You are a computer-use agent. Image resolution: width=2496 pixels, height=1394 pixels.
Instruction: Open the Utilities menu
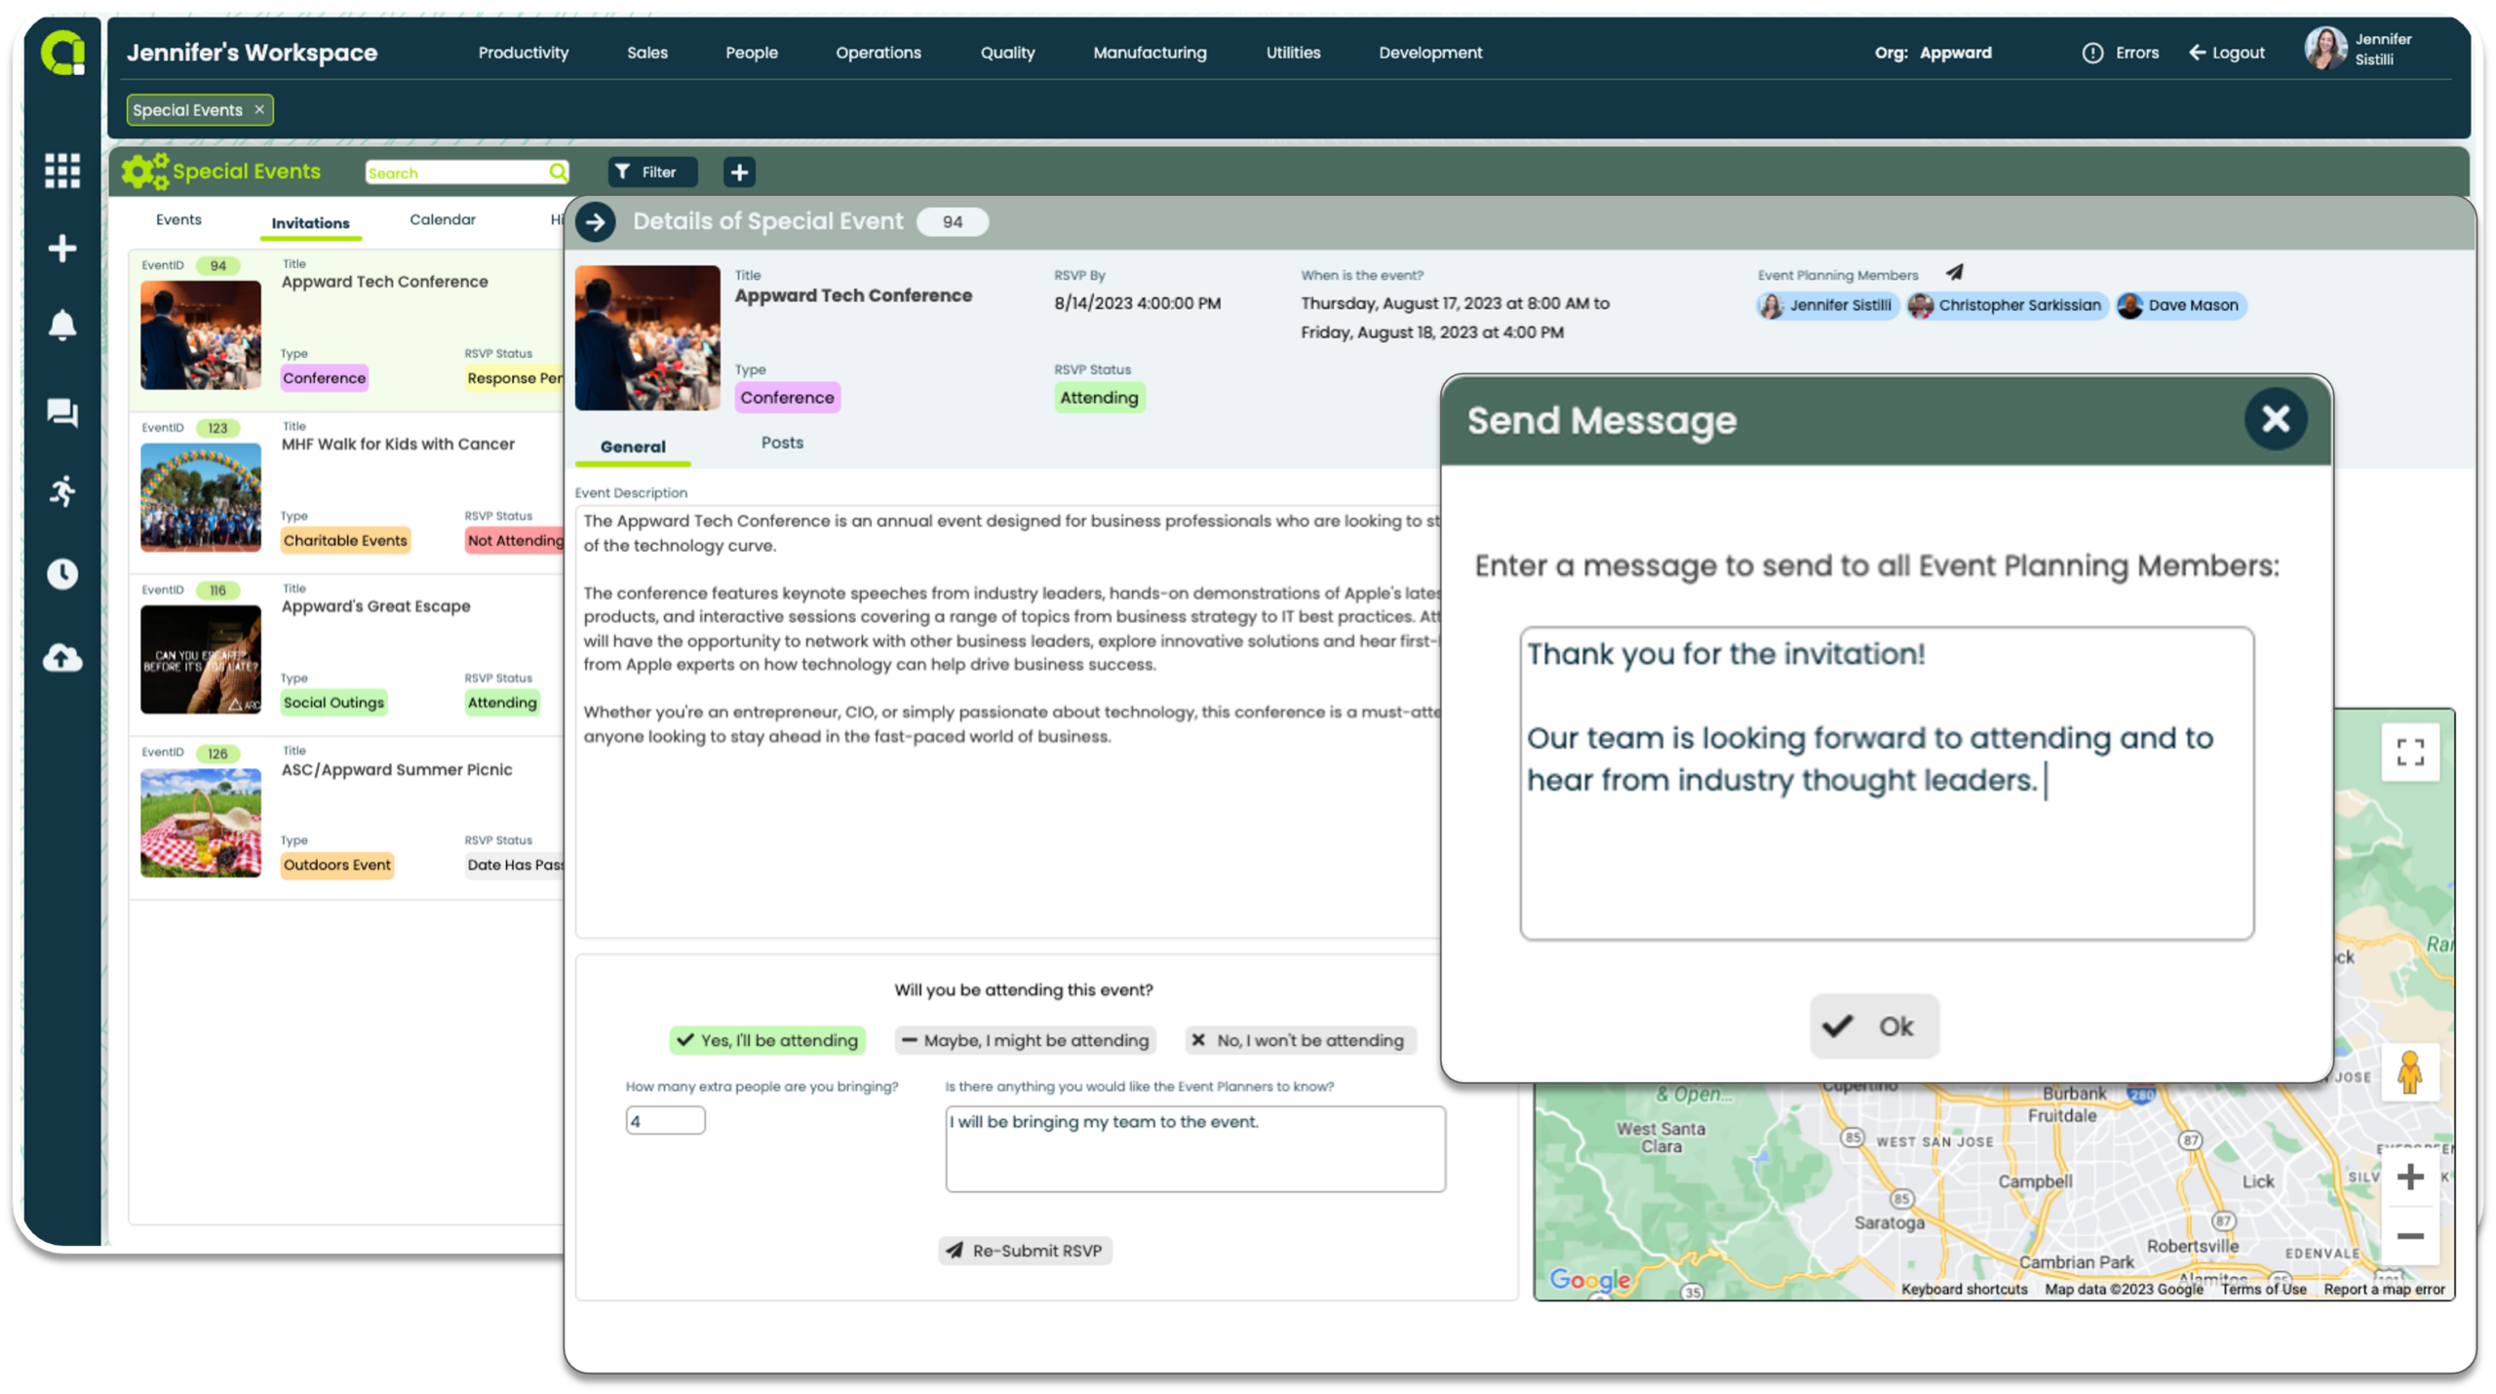point(1293,53)
